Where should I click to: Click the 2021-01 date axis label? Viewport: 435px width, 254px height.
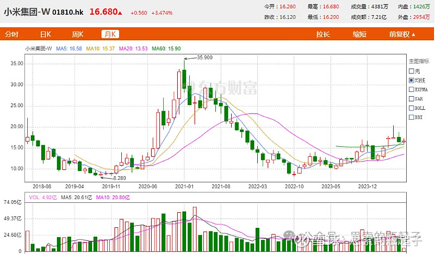[x=184, y=186]
